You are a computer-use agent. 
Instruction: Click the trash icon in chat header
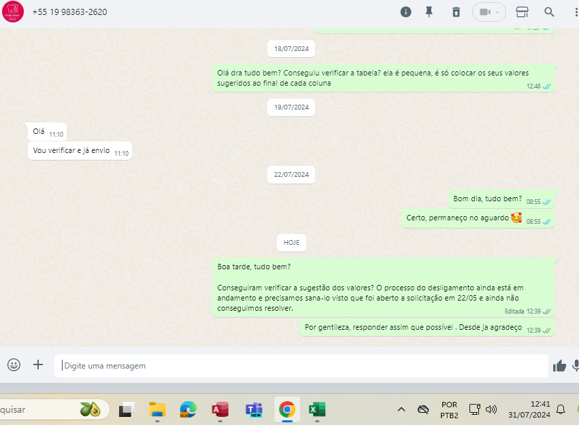[x=456, y=12]
